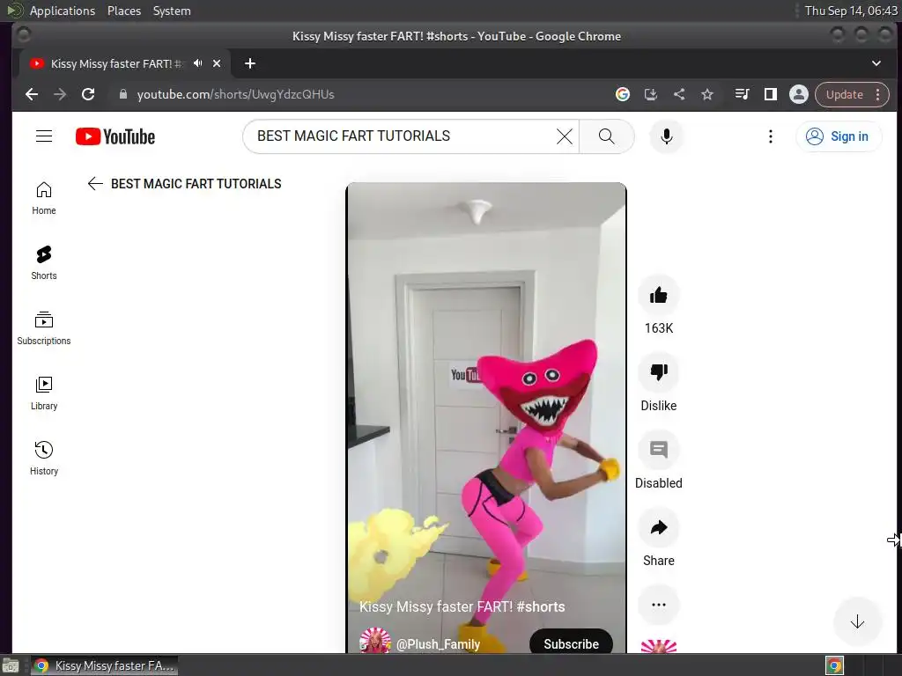The height and width of the screenshot is (676, 902).
Task: Go to next short with down arrow
Action: pos(857,621)
